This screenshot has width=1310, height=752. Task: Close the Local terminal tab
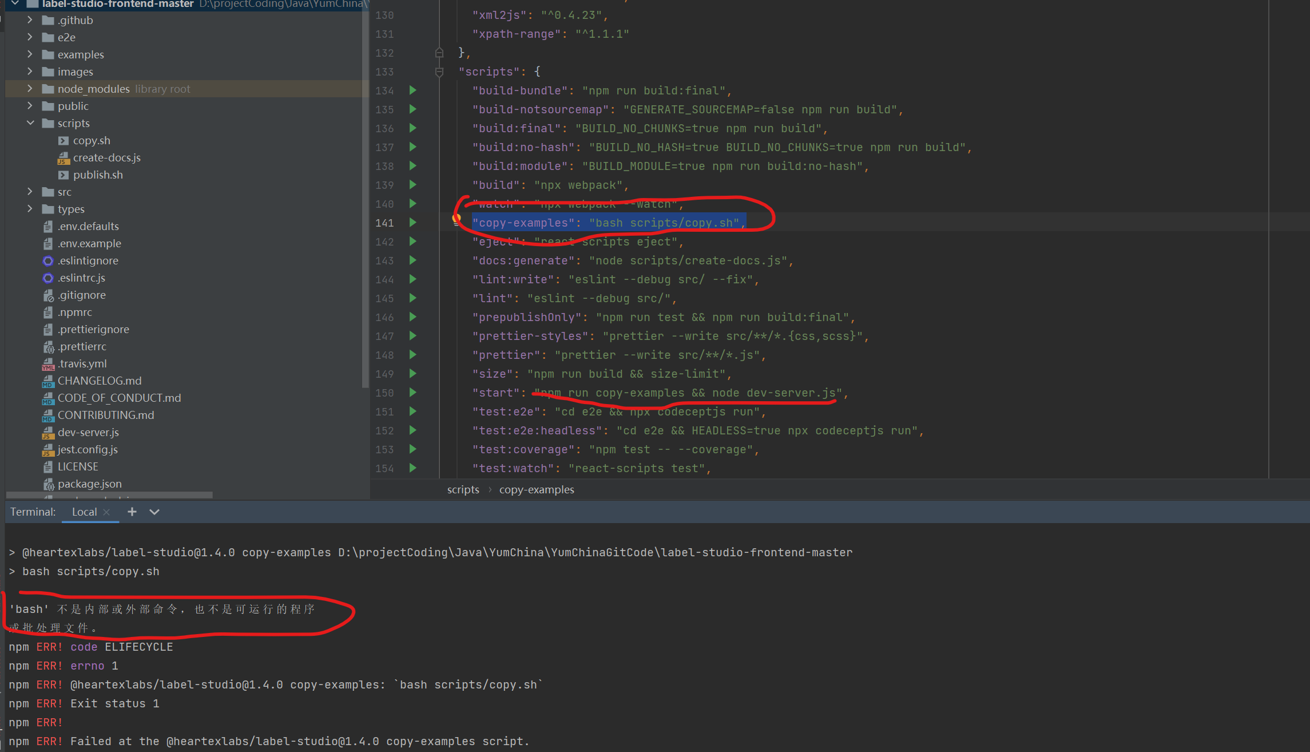click(106, 512)
